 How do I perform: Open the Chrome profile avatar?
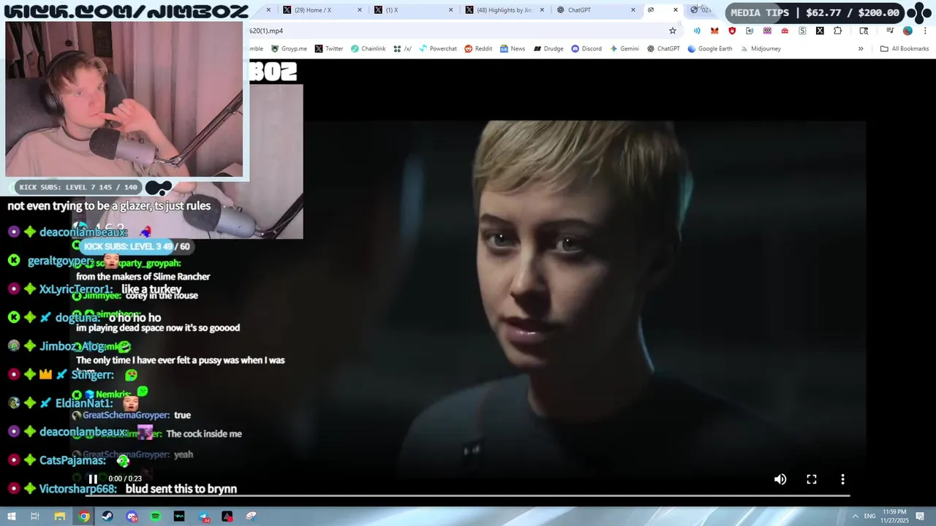coord(907,31)
